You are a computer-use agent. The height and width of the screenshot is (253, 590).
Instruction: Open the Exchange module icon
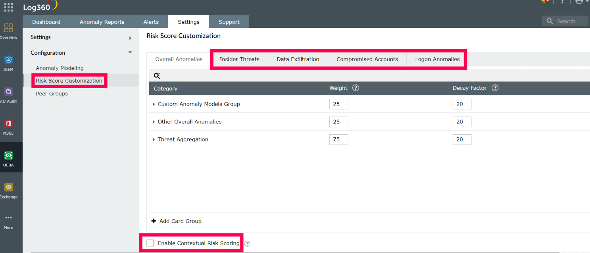(x=8, y=187)
